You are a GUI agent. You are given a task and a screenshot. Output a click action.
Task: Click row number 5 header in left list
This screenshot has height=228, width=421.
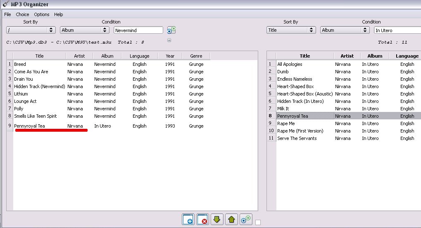pos(10,94)
